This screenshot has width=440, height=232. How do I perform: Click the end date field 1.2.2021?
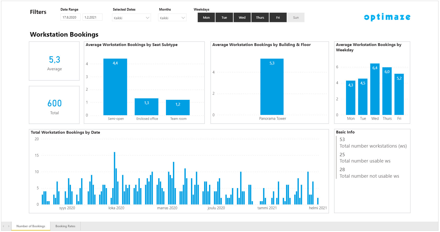point(92,17)
